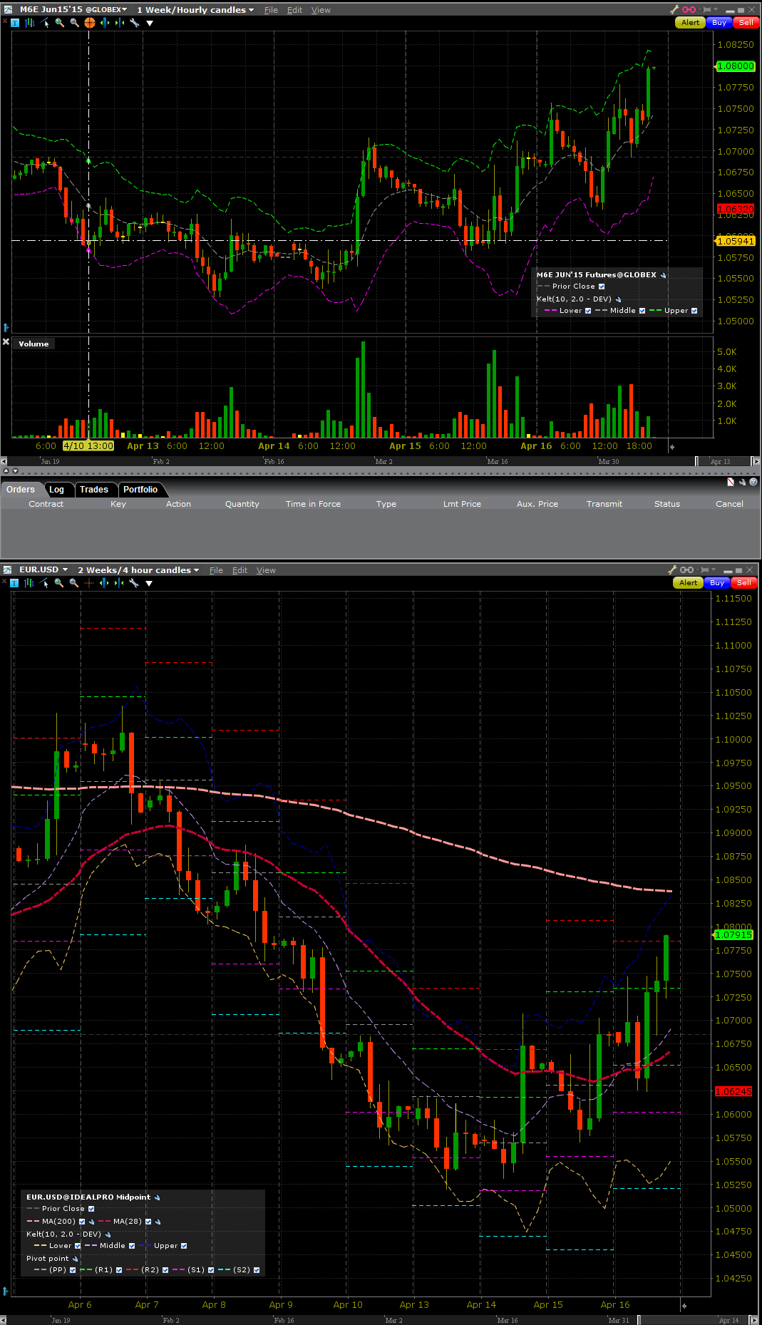Open chart type bars icon in M6E toolbar

coord(30,23)
